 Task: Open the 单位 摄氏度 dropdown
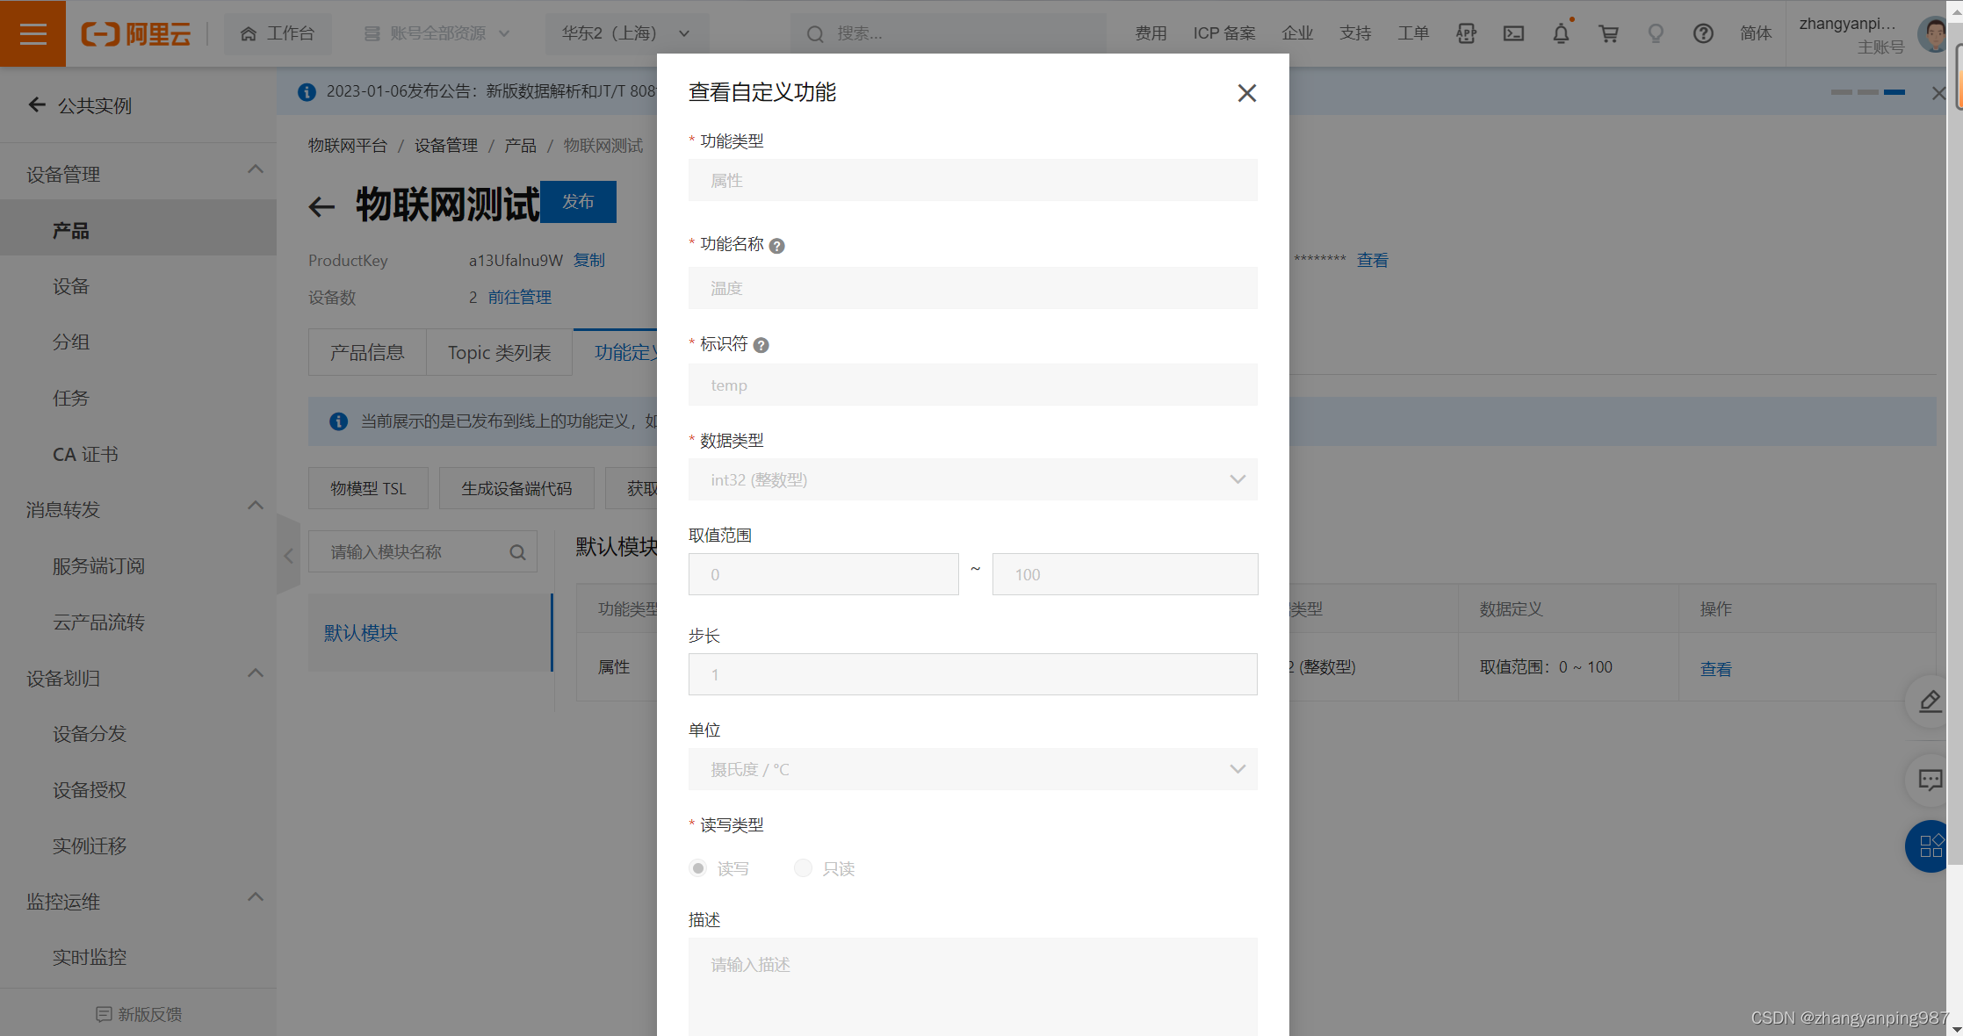tap(972, 769)
